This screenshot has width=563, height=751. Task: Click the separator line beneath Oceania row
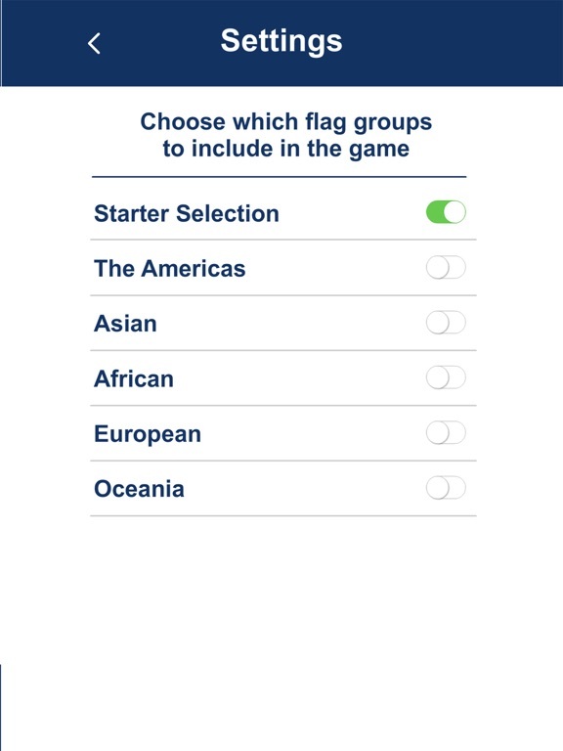(x=283, y=516)
